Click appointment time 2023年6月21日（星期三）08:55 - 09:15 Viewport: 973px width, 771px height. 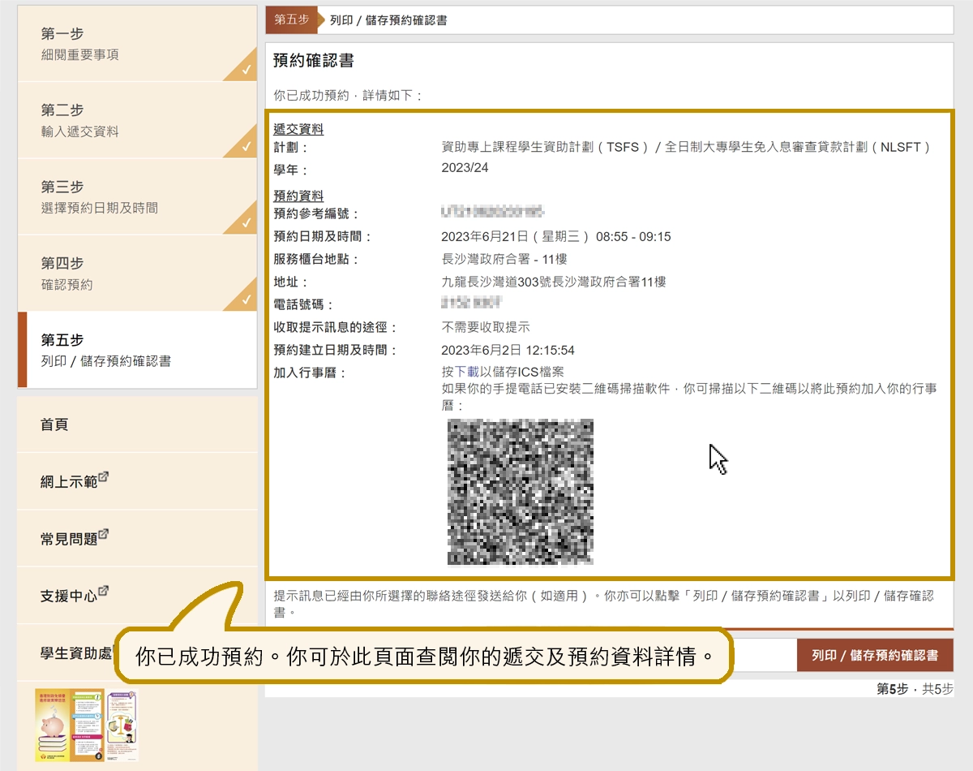[556, 237]
